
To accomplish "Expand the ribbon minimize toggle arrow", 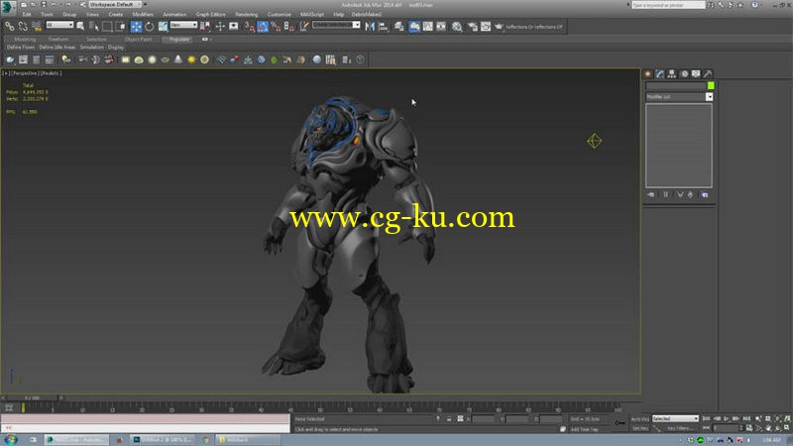I will (205, 39).
